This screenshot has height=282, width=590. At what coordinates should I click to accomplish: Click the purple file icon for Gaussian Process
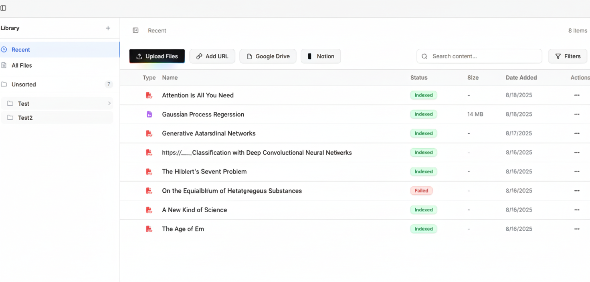pos(149,115)
